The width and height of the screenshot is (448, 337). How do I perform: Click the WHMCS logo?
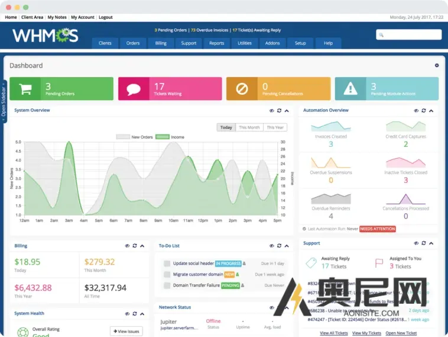click(45, 36)
